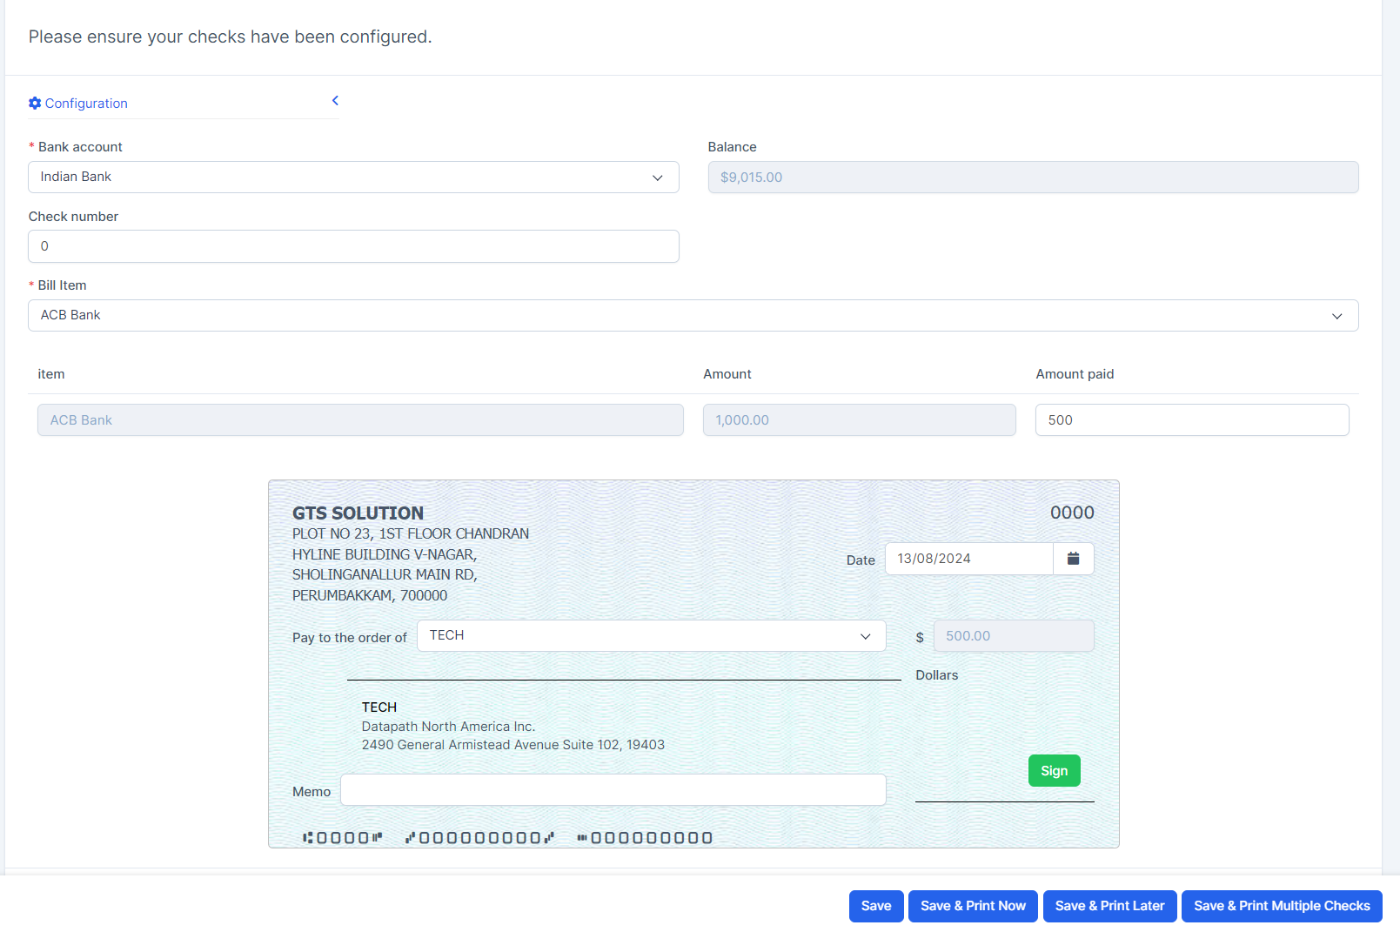Click the Configuration gear icon

point(35,103)
